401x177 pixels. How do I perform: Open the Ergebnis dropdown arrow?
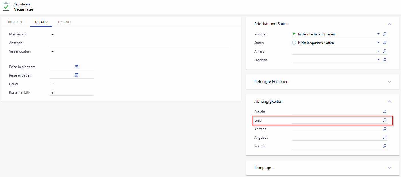[378, 60]
